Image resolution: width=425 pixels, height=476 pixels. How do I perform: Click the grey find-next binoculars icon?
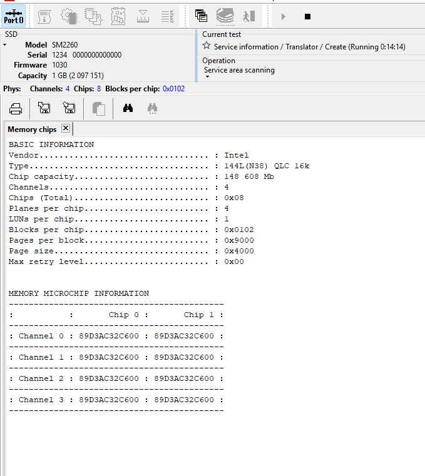pos(153,108)
